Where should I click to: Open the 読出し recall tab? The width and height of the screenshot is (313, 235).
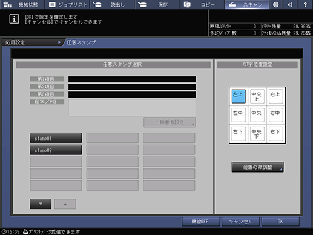pos(112,4)
